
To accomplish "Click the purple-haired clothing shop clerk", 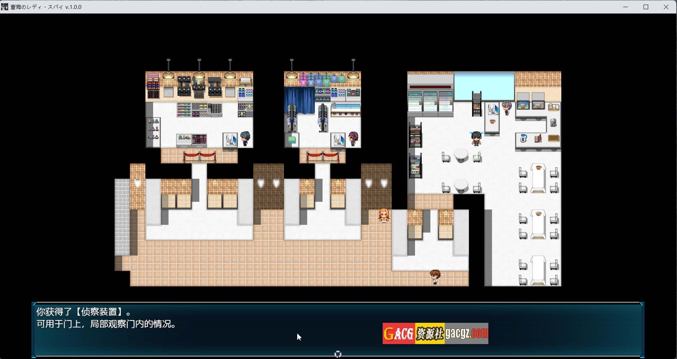I will click(x=353, y=138).
